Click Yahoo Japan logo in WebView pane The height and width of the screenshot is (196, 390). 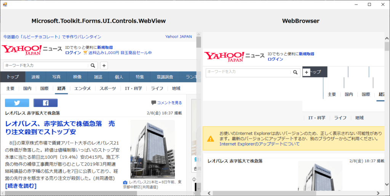coord(22,50)
